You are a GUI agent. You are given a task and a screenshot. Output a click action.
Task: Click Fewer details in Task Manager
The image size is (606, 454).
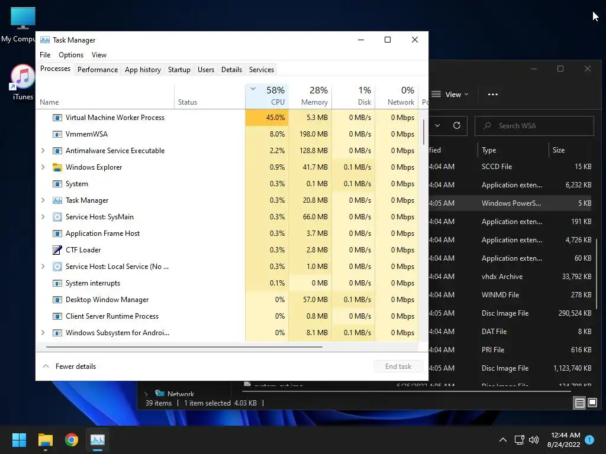click(x=69, y=367)
